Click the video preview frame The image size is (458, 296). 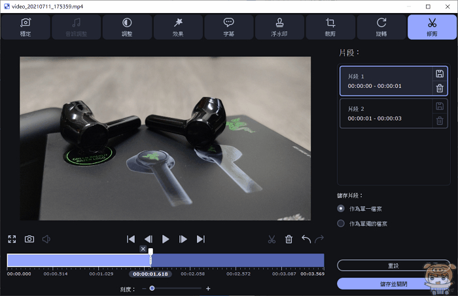(166, 138)
